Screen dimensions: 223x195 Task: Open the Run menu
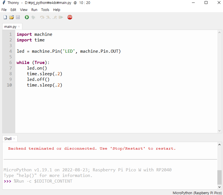point(34,10)
